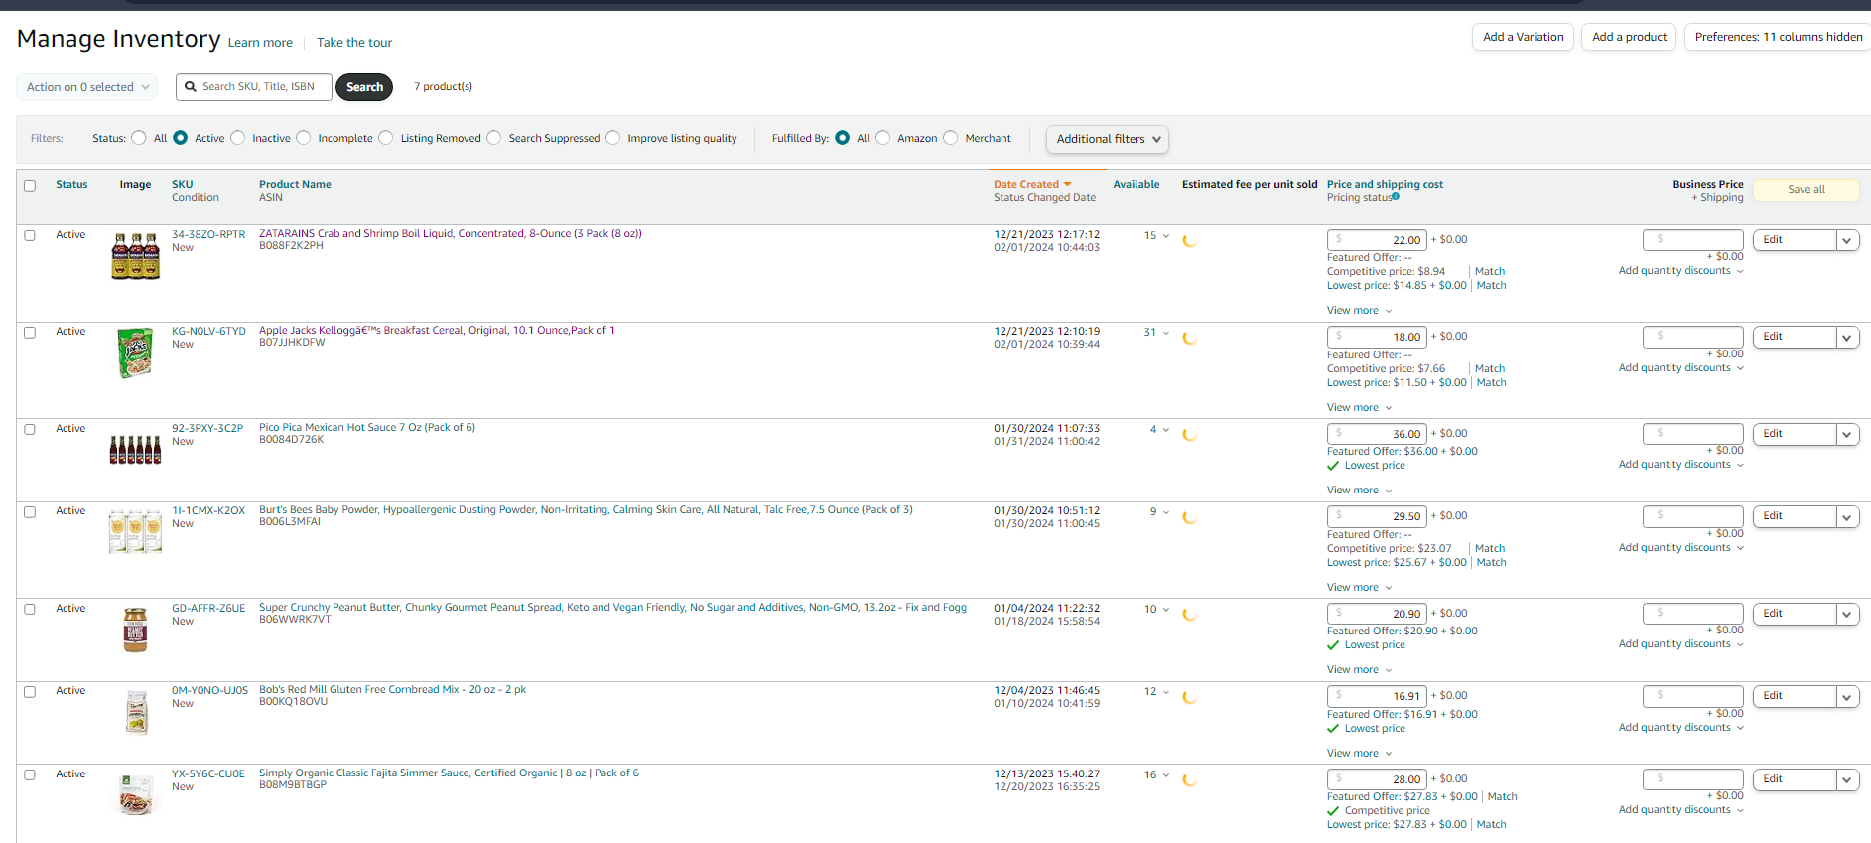The height and width of the screenshot is (843, 1871).
Task: Open the Pico Pica Mexican Hot Sauce listing link
Action: 367,428
